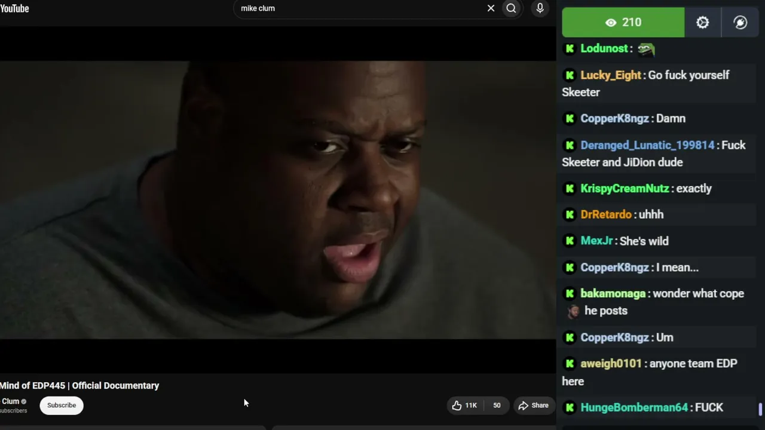Click Kick badge on CopperK8ngz 'I mean...' message

coord(570,268)
